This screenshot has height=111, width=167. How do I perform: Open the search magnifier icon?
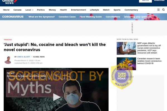pyautogui.click(x=163, y=10)
